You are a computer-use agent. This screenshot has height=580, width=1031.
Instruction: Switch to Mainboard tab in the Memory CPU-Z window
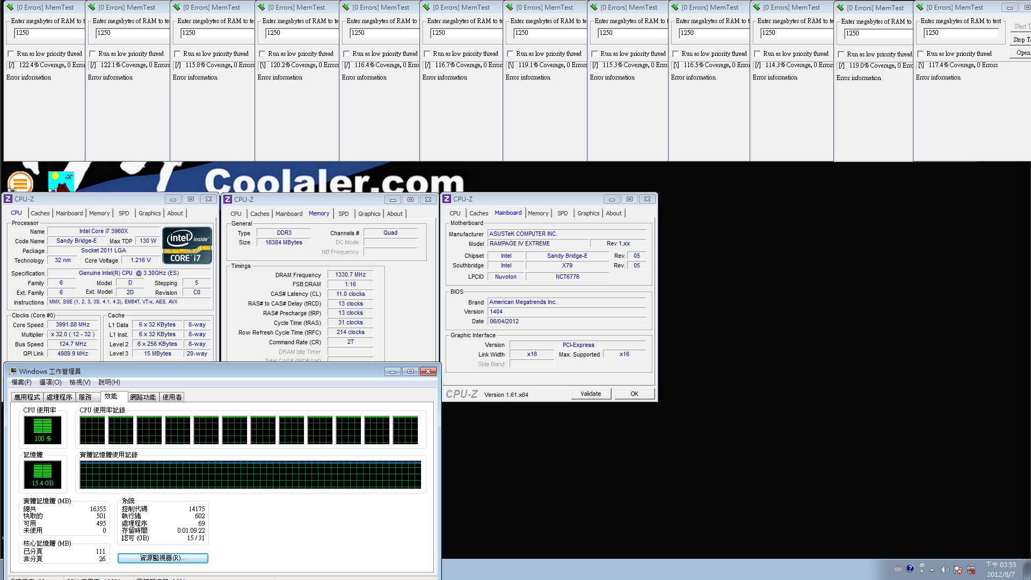(289, 214)
